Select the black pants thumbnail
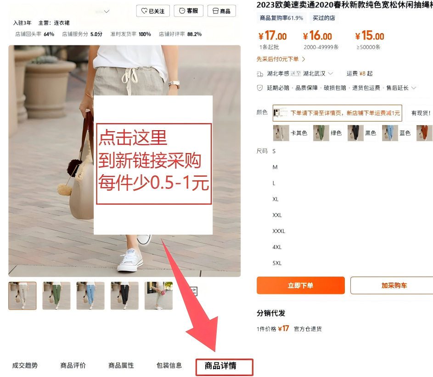The image size is (433, 377). point(124,296)
